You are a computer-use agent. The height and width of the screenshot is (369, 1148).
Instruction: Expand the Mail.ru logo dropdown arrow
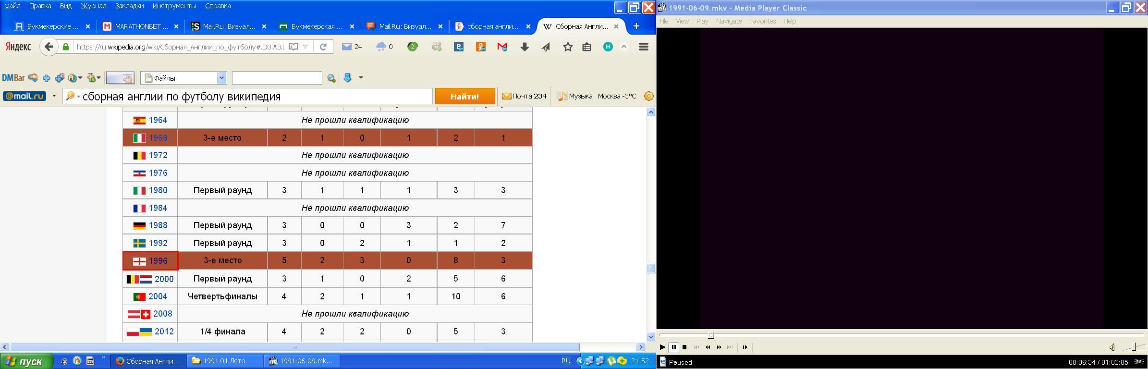coord(54,96)
